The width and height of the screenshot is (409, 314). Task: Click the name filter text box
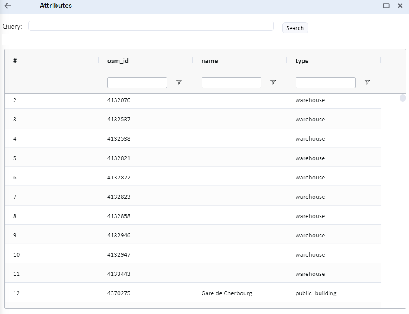tap(231, 83)
